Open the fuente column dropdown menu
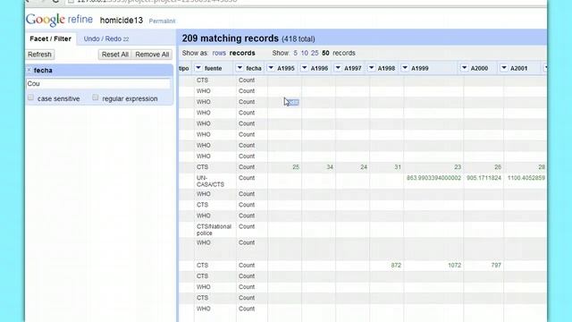 198,68
